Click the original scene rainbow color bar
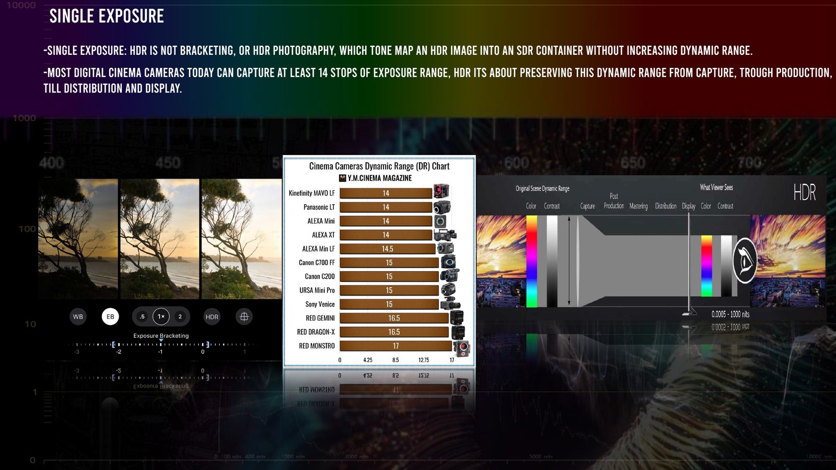Image resolution: width=836 pixels, height=470 pixels. click(x=531, y=261)
